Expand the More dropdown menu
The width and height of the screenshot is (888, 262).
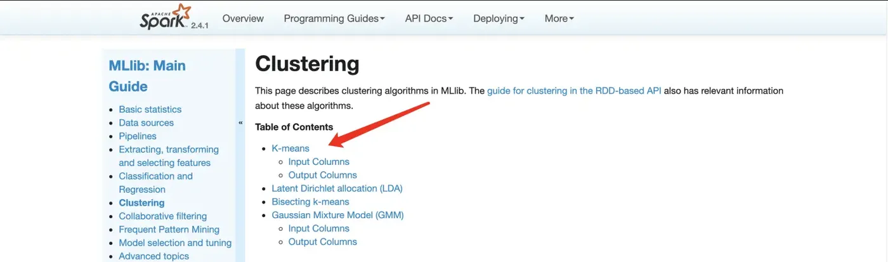(559, 18)
